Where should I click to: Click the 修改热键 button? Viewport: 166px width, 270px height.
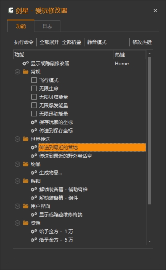tap(142, 42)
